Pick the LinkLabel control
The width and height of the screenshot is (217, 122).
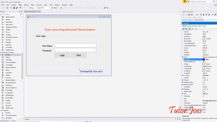click(8, 73)
